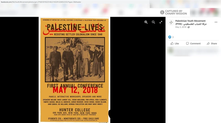Share the post
The image size is (221, 123).
click(x=212, y=43)
